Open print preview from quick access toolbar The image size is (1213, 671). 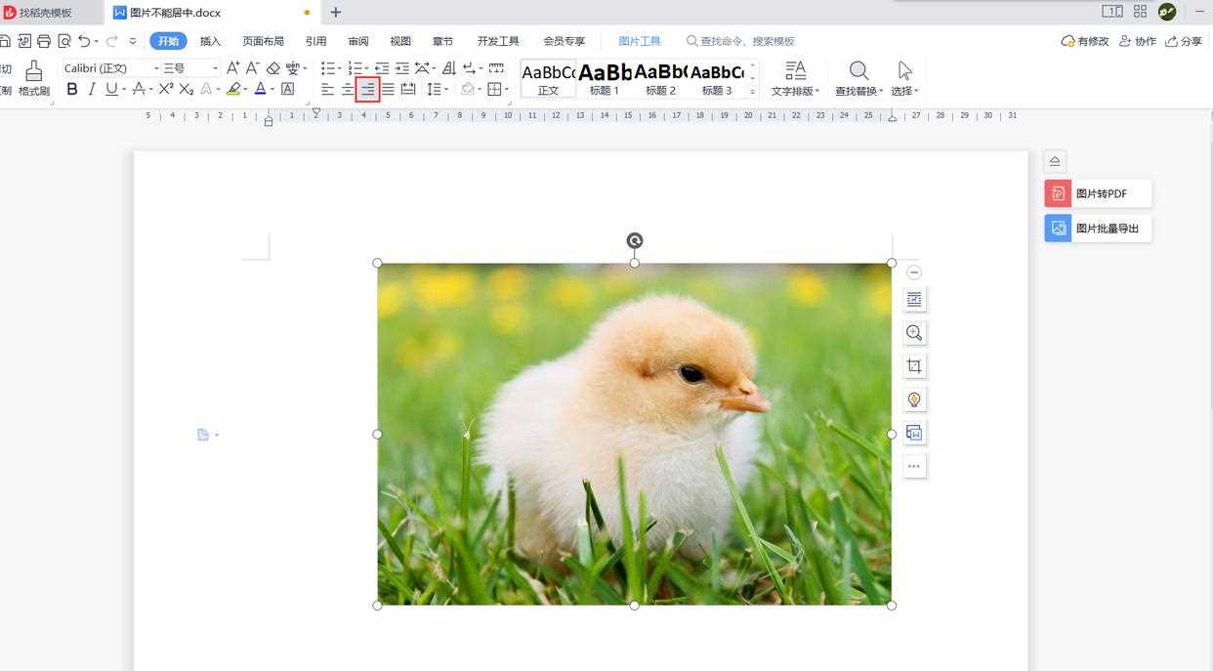[64, 41]
